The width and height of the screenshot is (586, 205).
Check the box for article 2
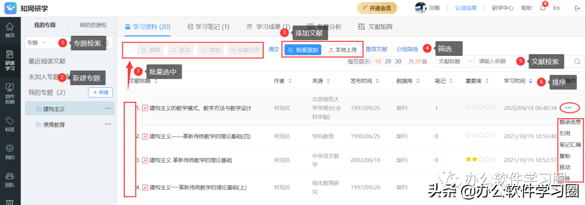point(131,136)
